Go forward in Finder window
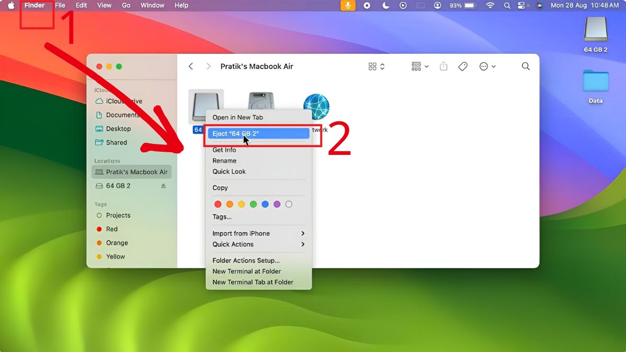626x352 pixels. 208,66
